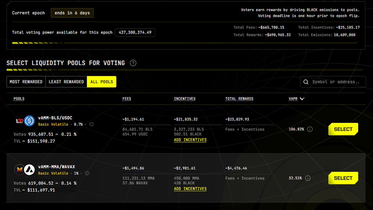Click Total Rewards value ~$690,965.32
The image size is (373, 210).
coord(278,35)
